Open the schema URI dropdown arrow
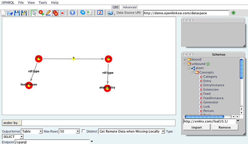The width and height of the screenshot is (248, 144). pos(238,121)
